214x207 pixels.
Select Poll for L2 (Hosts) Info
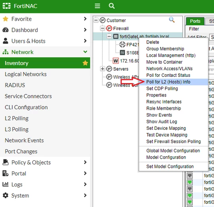click(174, 82)
